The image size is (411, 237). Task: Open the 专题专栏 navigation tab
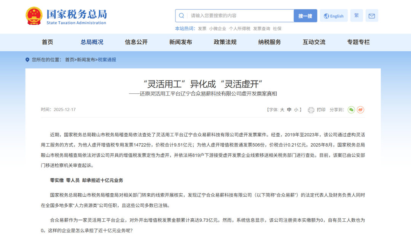(358, 42)
